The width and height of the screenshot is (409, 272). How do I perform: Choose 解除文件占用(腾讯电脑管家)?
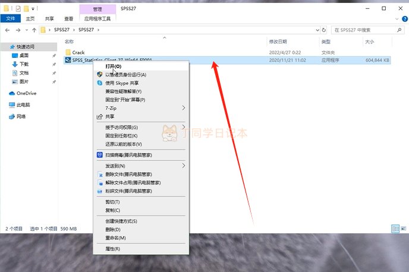tap(141, 183)
